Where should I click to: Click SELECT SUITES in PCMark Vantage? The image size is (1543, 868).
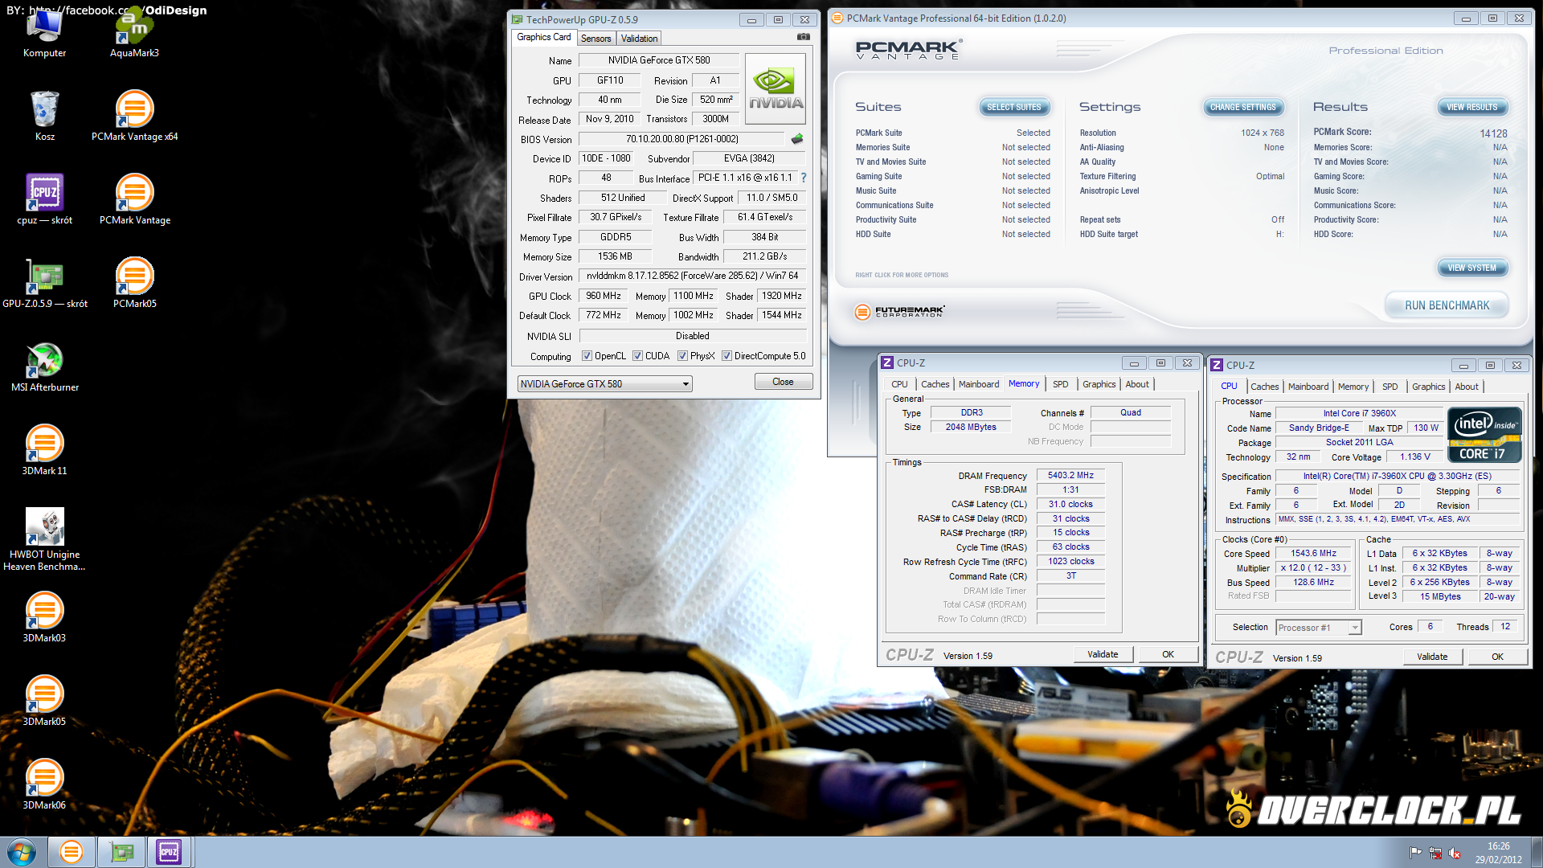tap(1013, 107)
